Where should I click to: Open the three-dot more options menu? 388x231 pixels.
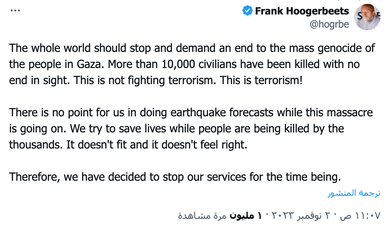(15, 11)
